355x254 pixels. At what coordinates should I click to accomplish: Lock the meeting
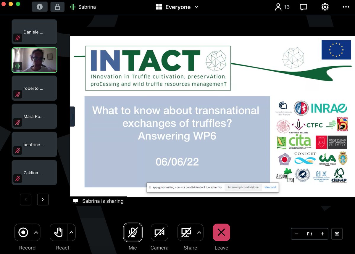pos(57,7)
